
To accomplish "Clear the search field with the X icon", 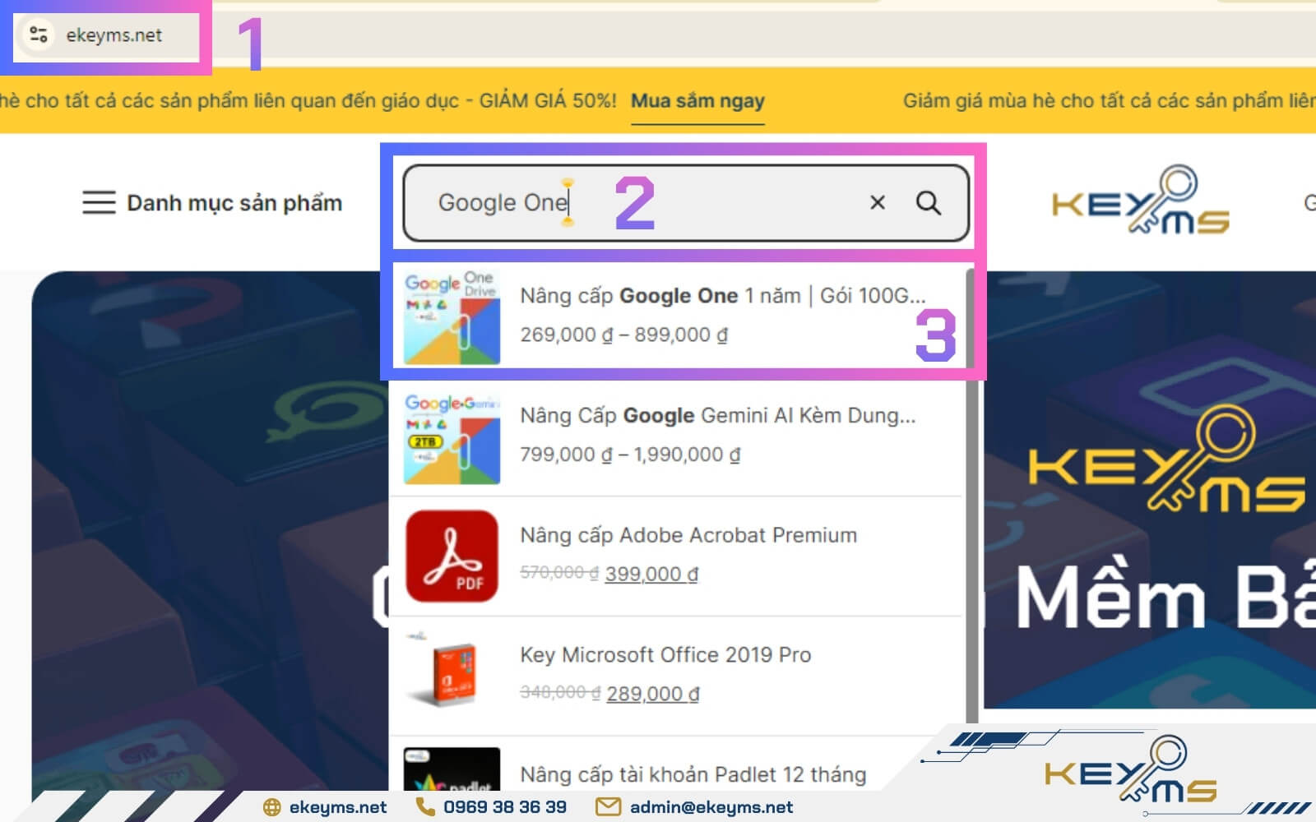I will pos(877,203).
